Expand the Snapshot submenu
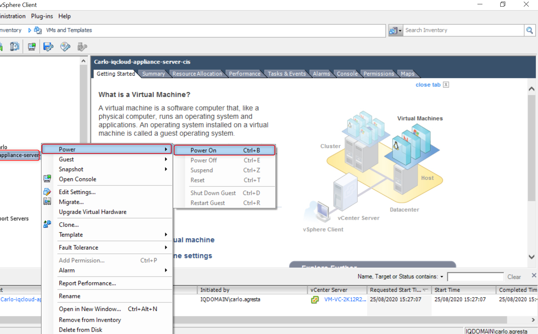 pos(166,169)
